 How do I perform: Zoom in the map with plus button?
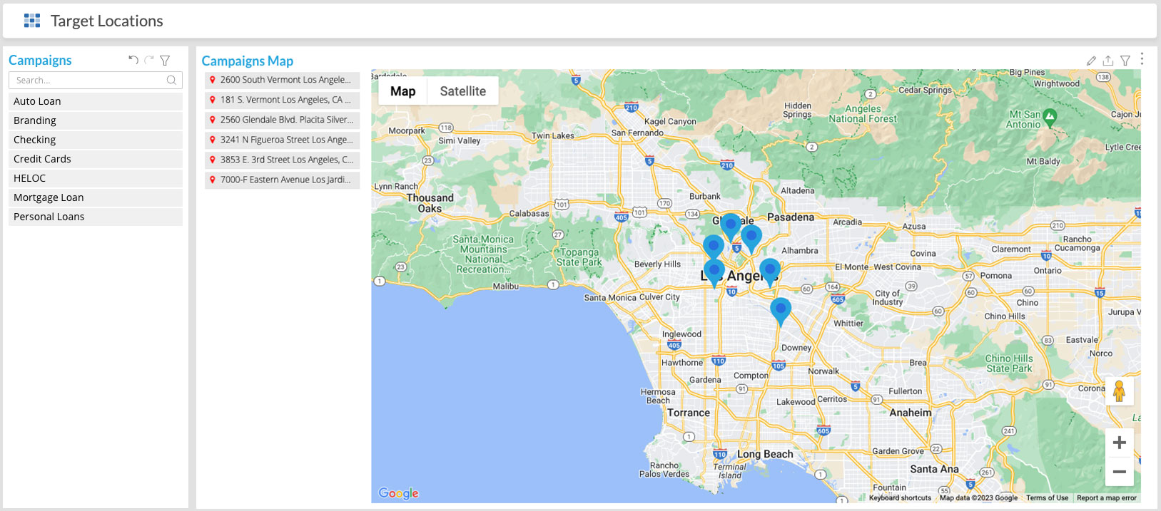tap(1119, 443)
